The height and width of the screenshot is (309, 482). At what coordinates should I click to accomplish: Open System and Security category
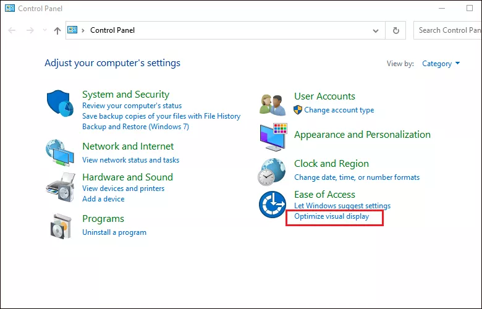125,94
